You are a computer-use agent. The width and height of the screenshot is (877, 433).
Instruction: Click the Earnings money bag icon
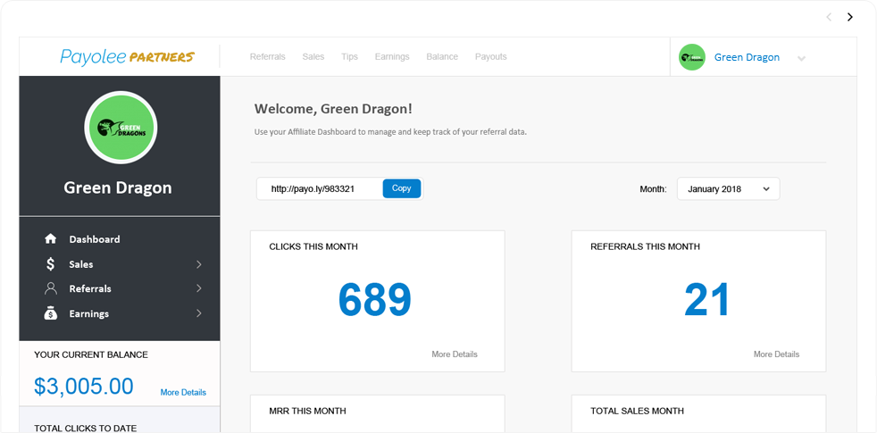(x=51, y=313)
